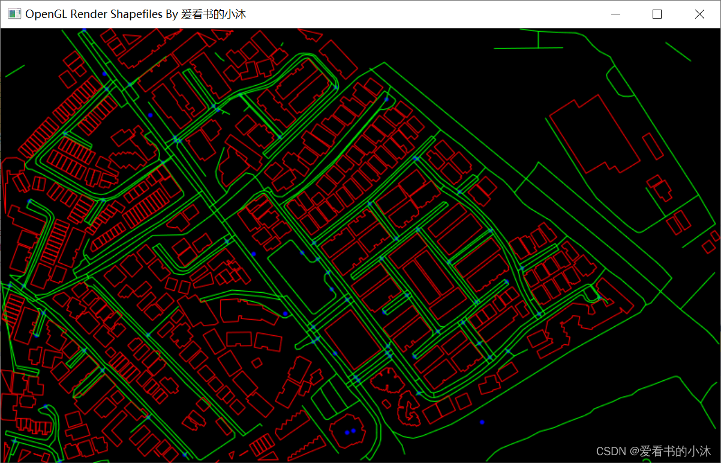This screenshot has width=721, height=463.
Task: Pick the isolated blue point in the bottom-right empty area
Action: 482,422
